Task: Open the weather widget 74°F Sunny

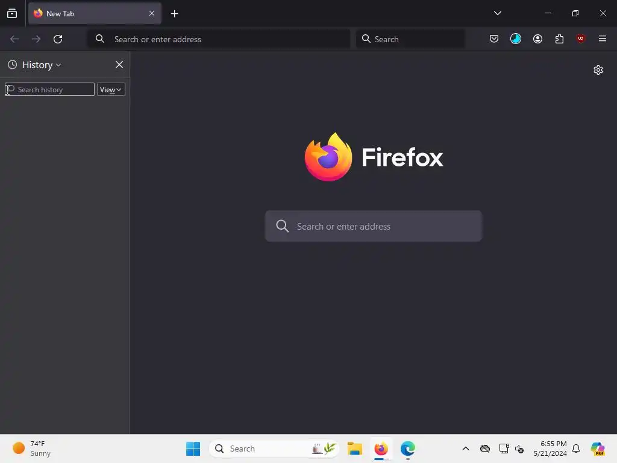Action: [31, 449]
